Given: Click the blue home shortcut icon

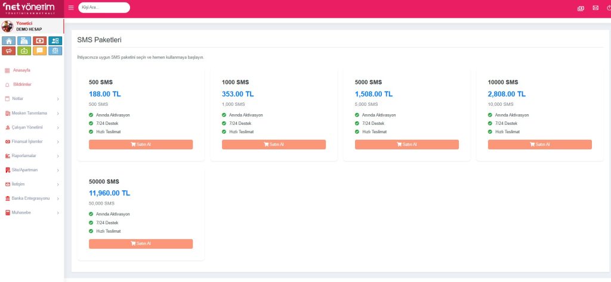Looking at the screenshot, I should pyautogui.click(x=9, y=41).
